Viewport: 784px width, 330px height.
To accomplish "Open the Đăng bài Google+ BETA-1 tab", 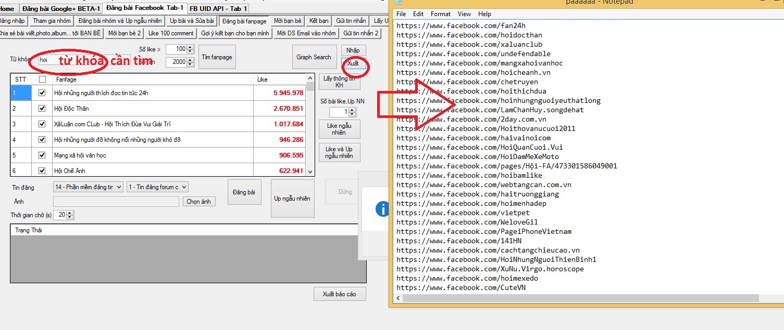I will pos(61,8).
